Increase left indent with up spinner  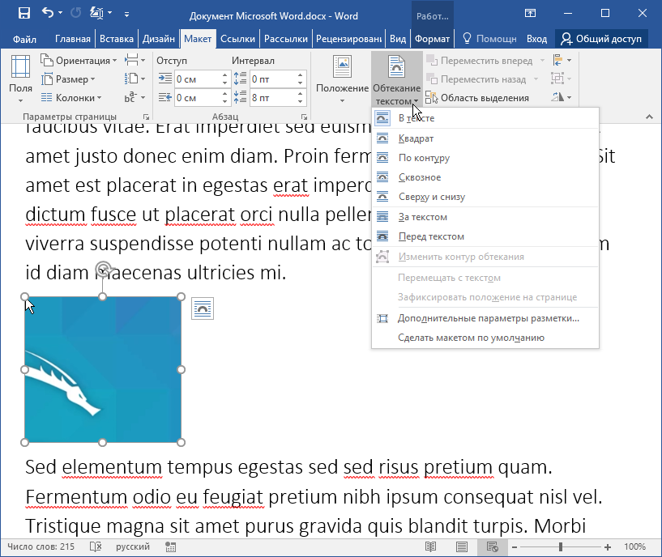coord(224,75)
